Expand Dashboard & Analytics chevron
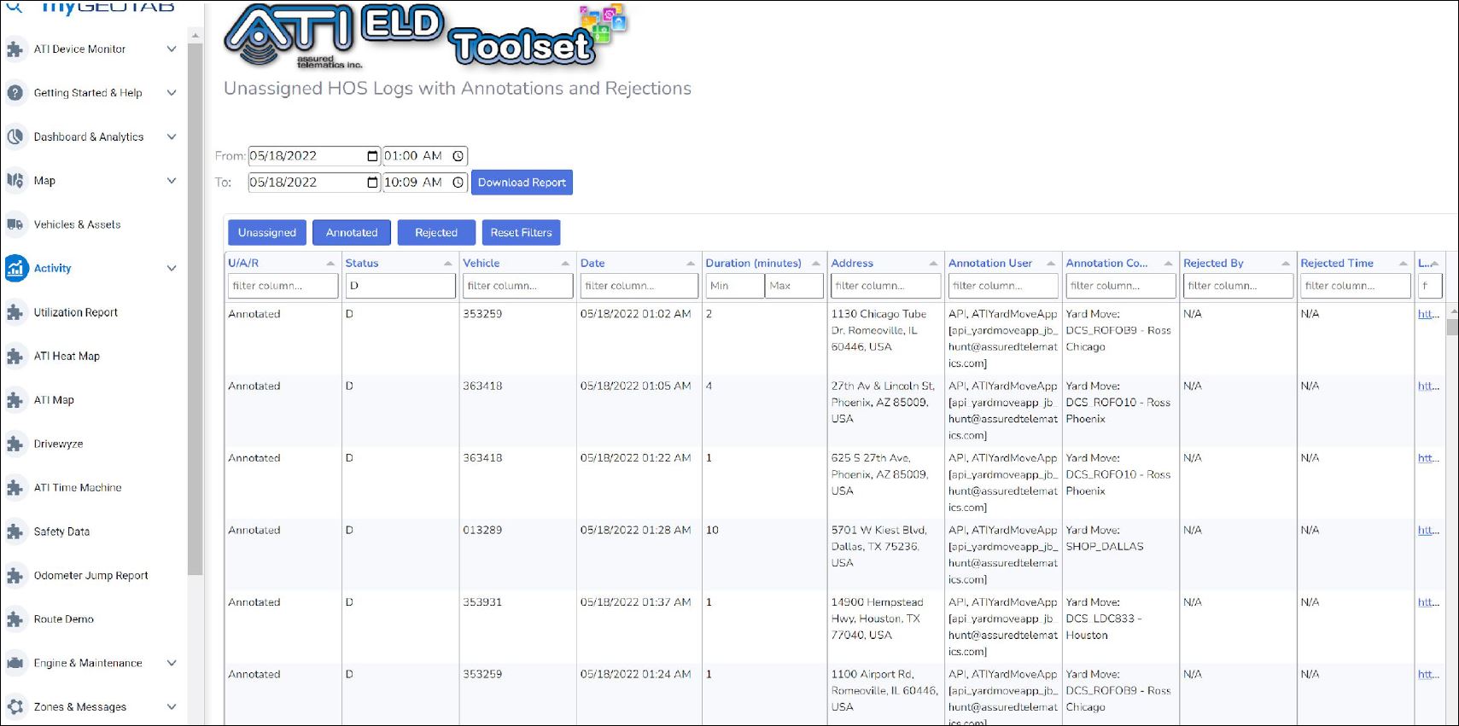This screenshot has height=726, width=1459. [x=172, y=136]
